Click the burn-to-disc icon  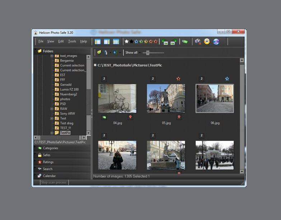point(207,42)
